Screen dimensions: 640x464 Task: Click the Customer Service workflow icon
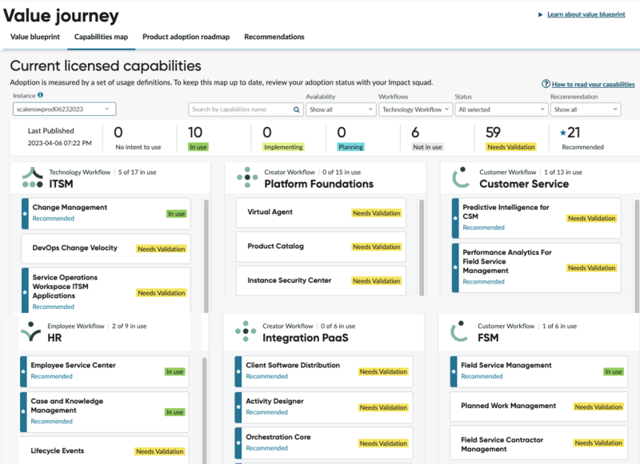[x=462, y=177]
